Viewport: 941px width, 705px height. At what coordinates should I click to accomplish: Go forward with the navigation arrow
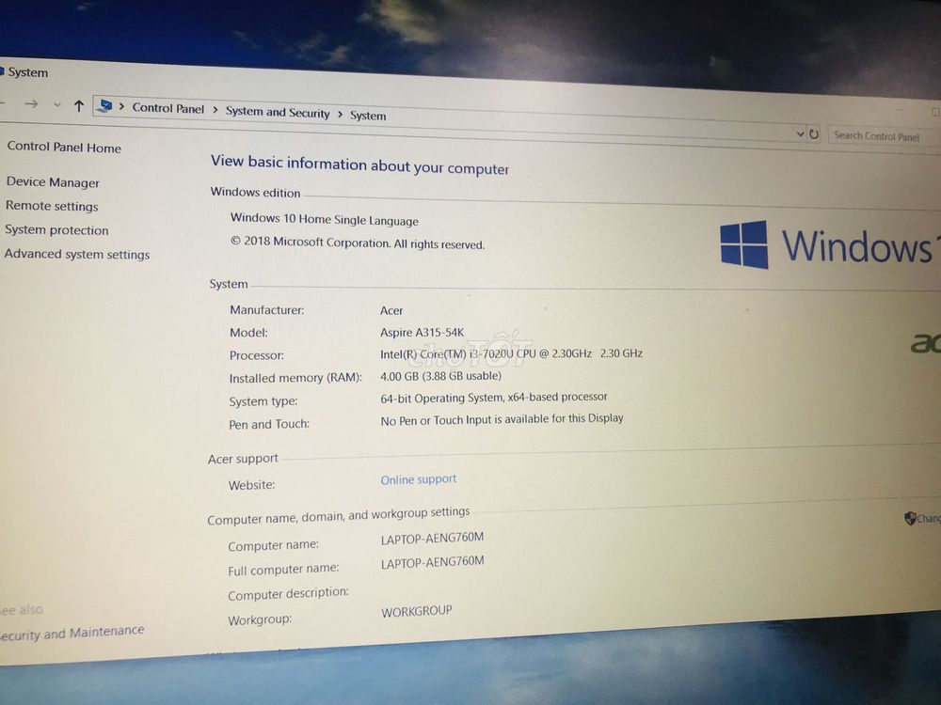[x=31, y=104]
